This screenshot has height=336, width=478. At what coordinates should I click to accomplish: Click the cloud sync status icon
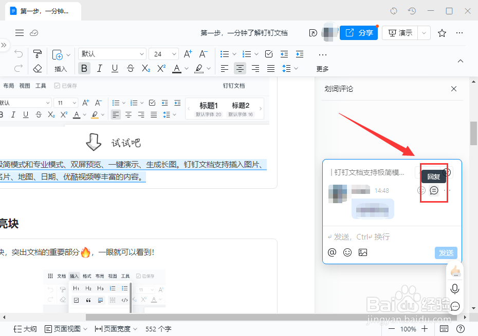click(x=34, y=33)
